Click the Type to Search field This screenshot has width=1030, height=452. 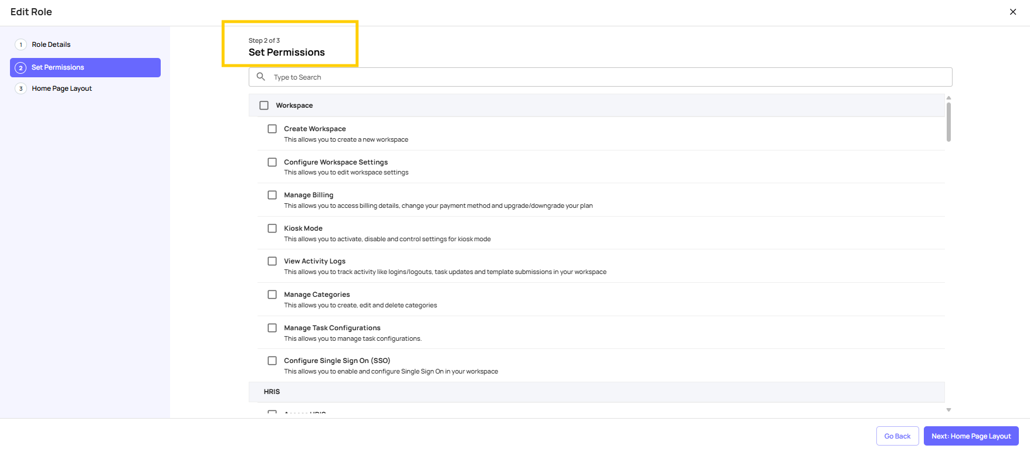pyautogui.click(x=604, y=77)
